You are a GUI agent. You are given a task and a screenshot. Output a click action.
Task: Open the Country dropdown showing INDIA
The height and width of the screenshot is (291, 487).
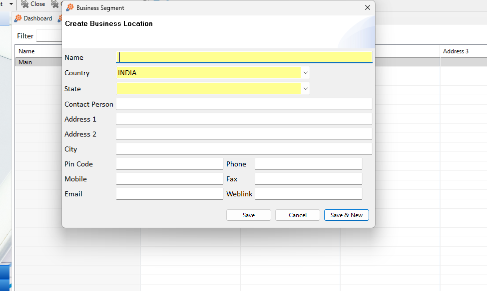click(305, 73)
